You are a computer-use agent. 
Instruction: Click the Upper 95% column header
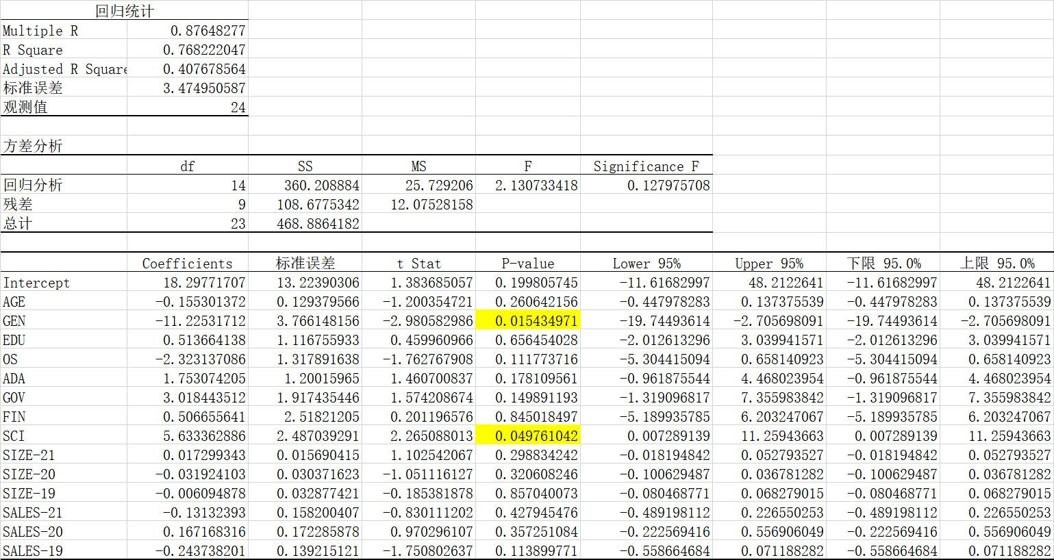[769, 264]
